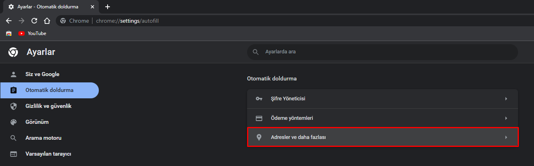Open a new tab with plus button
Viewport: 534px width, 166px height.
coord(108,7)
